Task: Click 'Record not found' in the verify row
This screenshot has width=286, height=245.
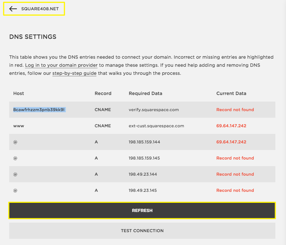Action: [235, 110]
